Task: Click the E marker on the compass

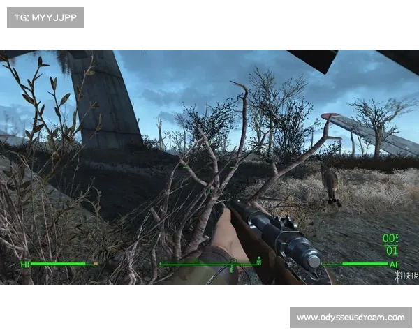Action: pyautogui.click(x=233, y=268)
